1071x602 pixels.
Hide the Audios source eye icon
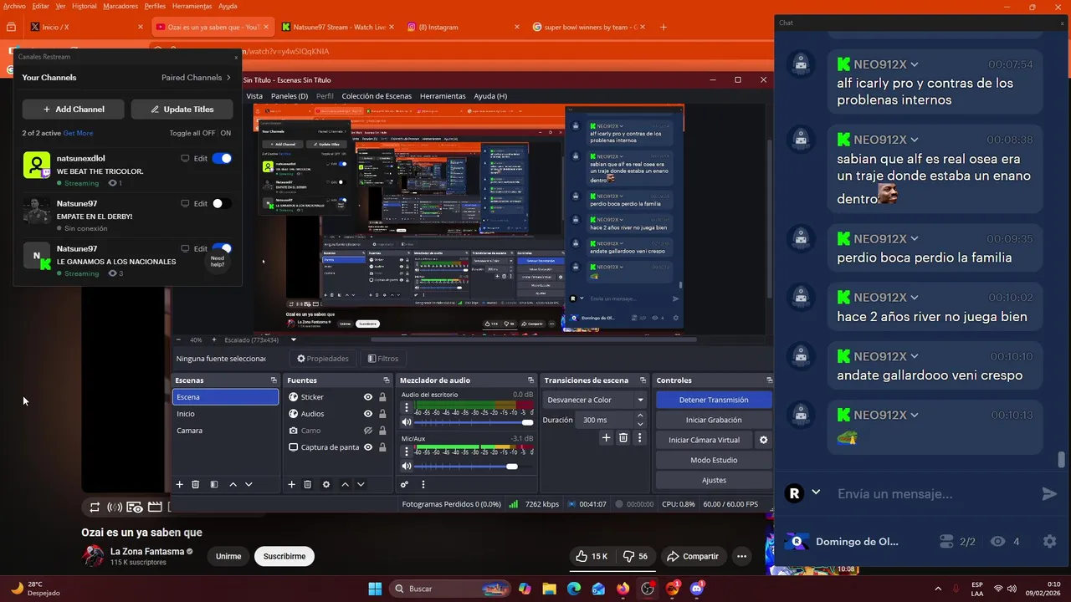(x=367, y=414)
